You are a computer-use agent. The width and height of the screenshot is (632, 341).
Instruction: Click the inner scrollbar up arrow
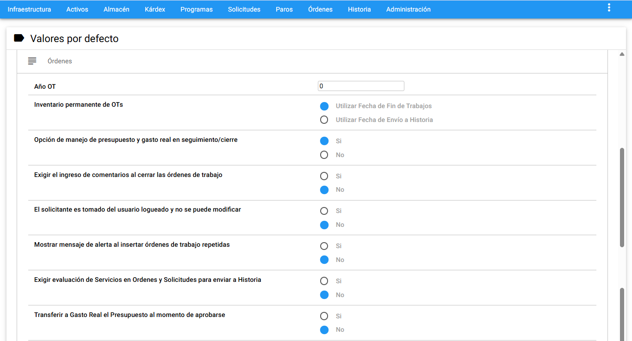[622, 55]
